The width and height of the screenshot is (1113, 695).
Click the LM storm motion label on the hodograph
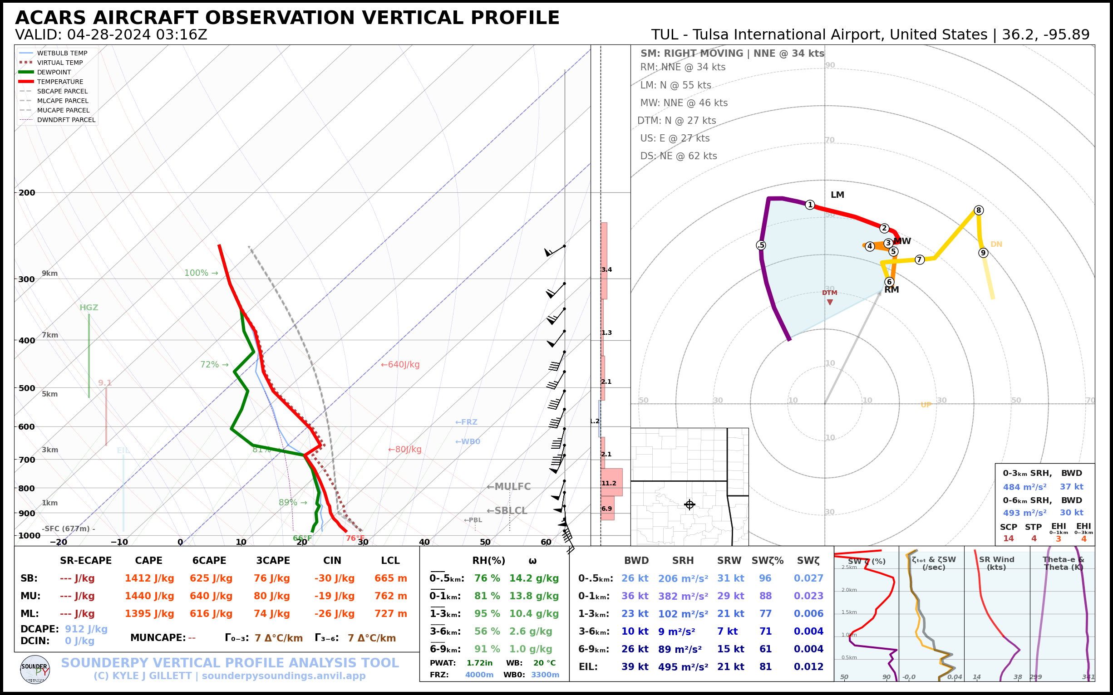(x=837, y=195)
